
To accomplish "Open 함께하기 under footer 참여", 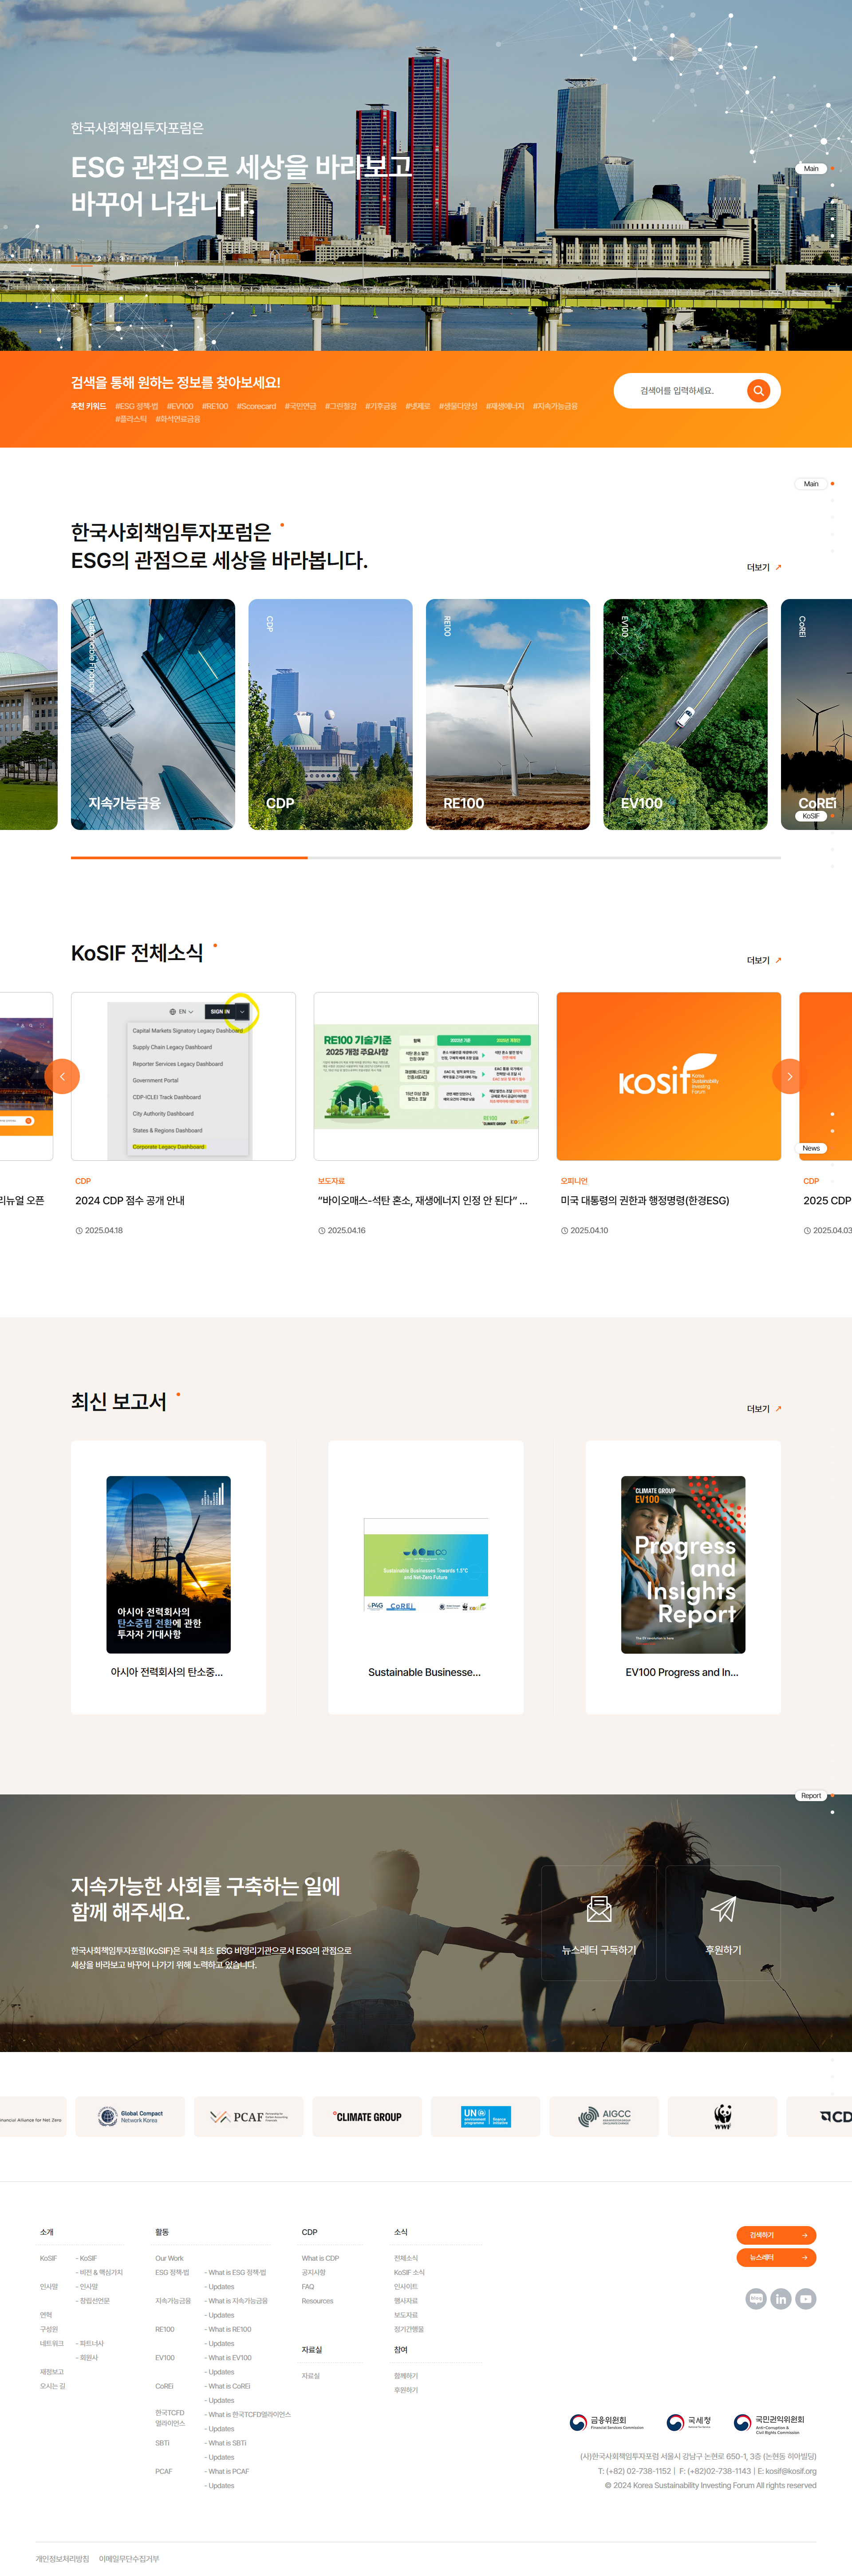I will pyautogui.click(x=406, y=2376).
